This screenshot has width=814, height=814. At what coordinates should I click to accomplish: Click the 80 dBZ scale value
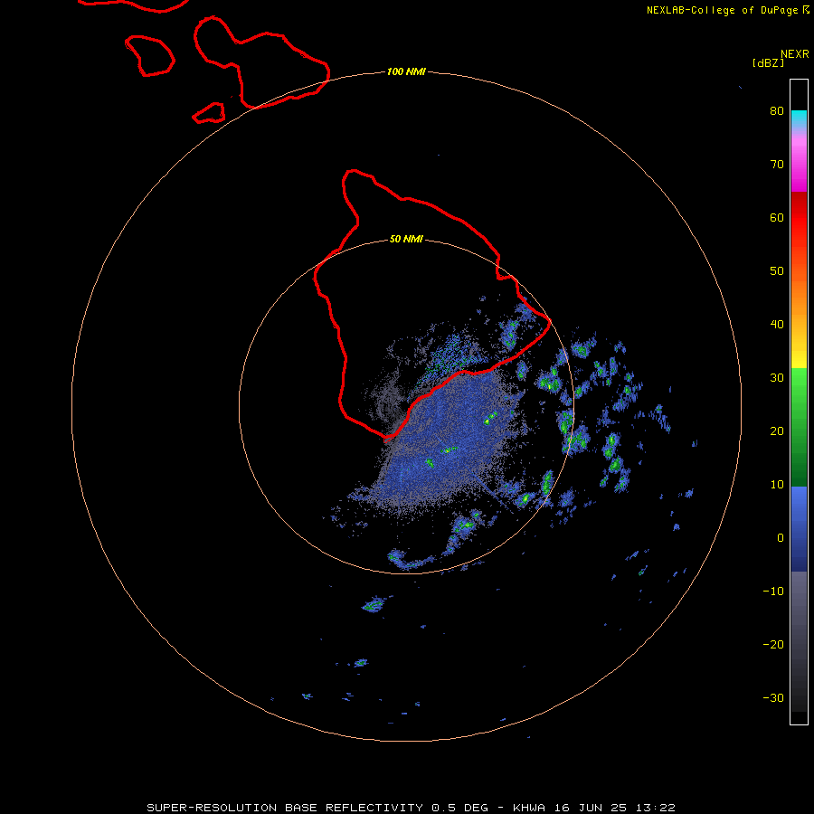click(777, 110)
